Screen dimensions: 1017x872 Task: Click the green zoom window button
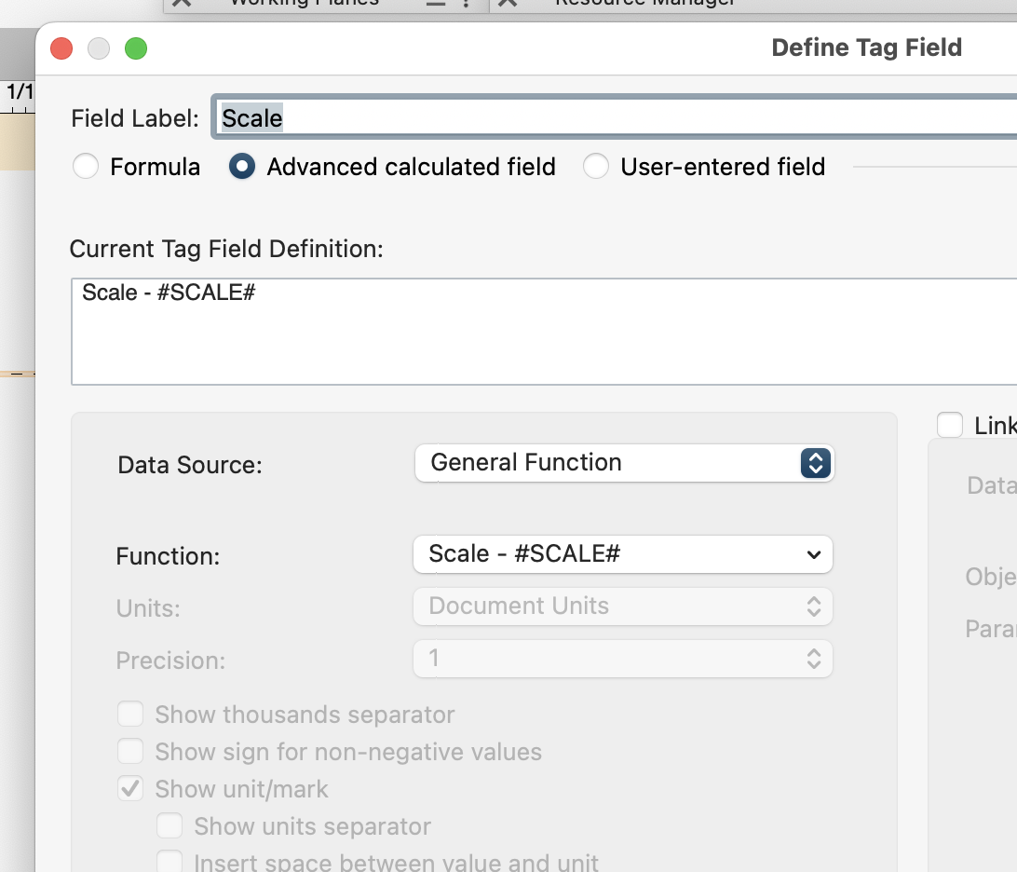[x=136, y=48]
